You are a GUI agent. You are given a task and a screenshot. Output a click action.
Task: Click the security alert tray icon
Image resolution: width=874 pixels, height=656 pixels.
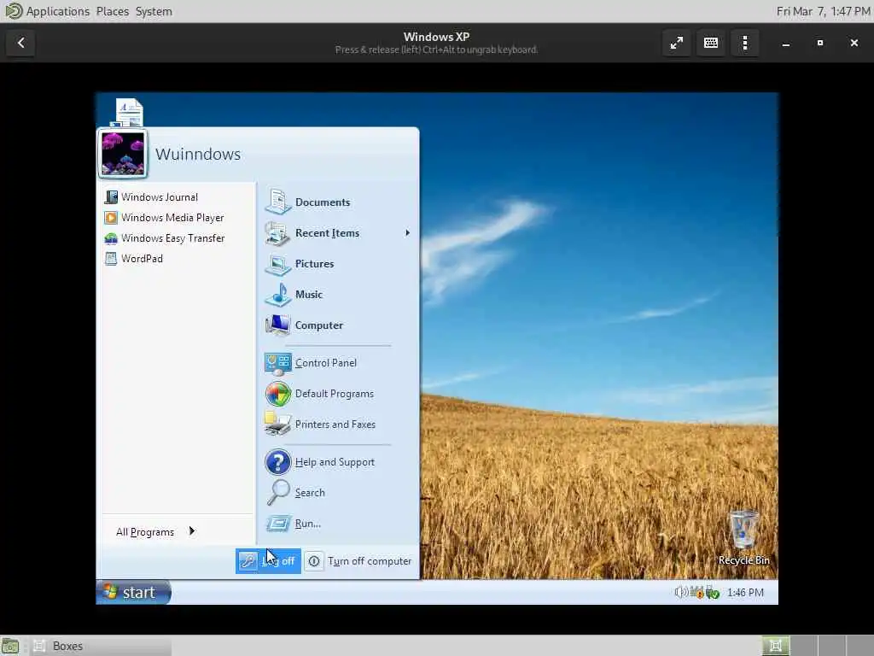click(696, 592)
